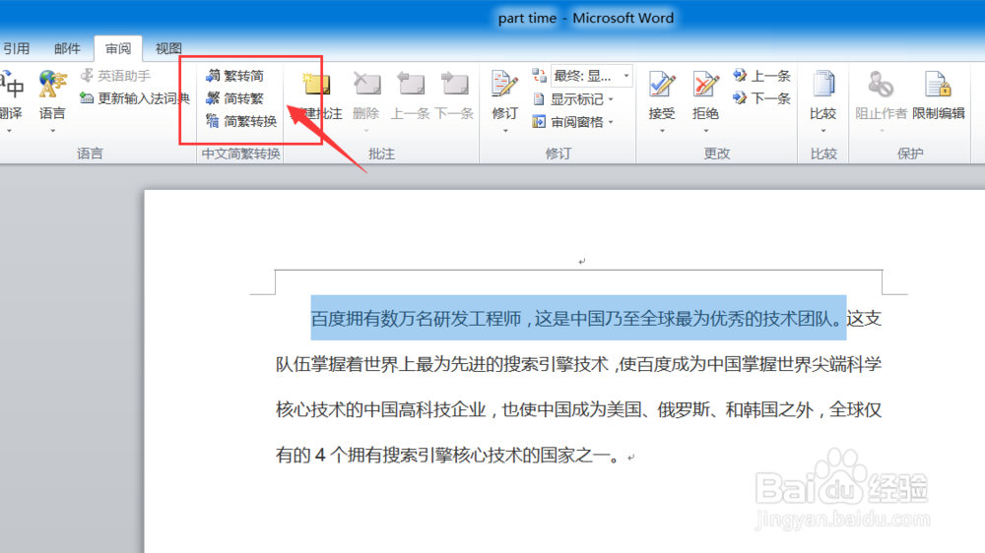This screenshot has width=985, height=553.
Task: Convert text with 繁转简
Action: 235,76
